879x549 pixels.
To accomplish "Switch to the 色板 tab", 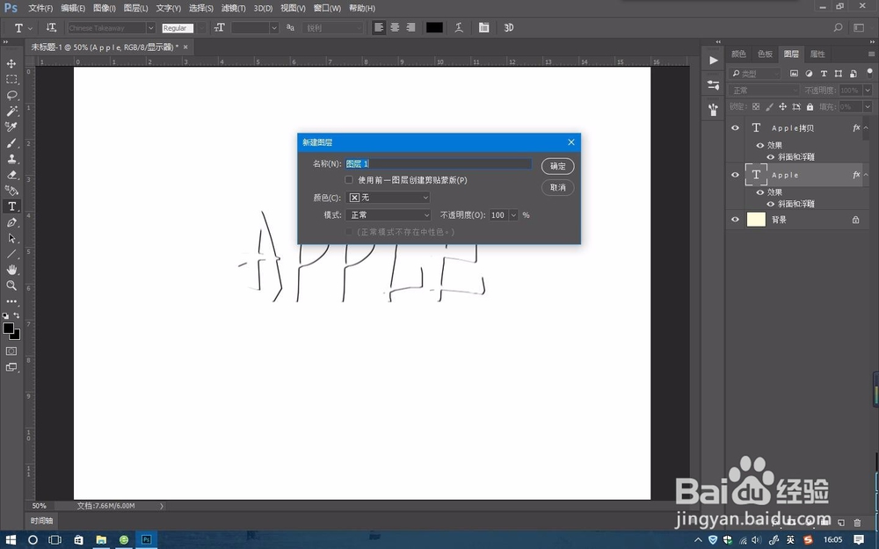I will tap(765, 54).
